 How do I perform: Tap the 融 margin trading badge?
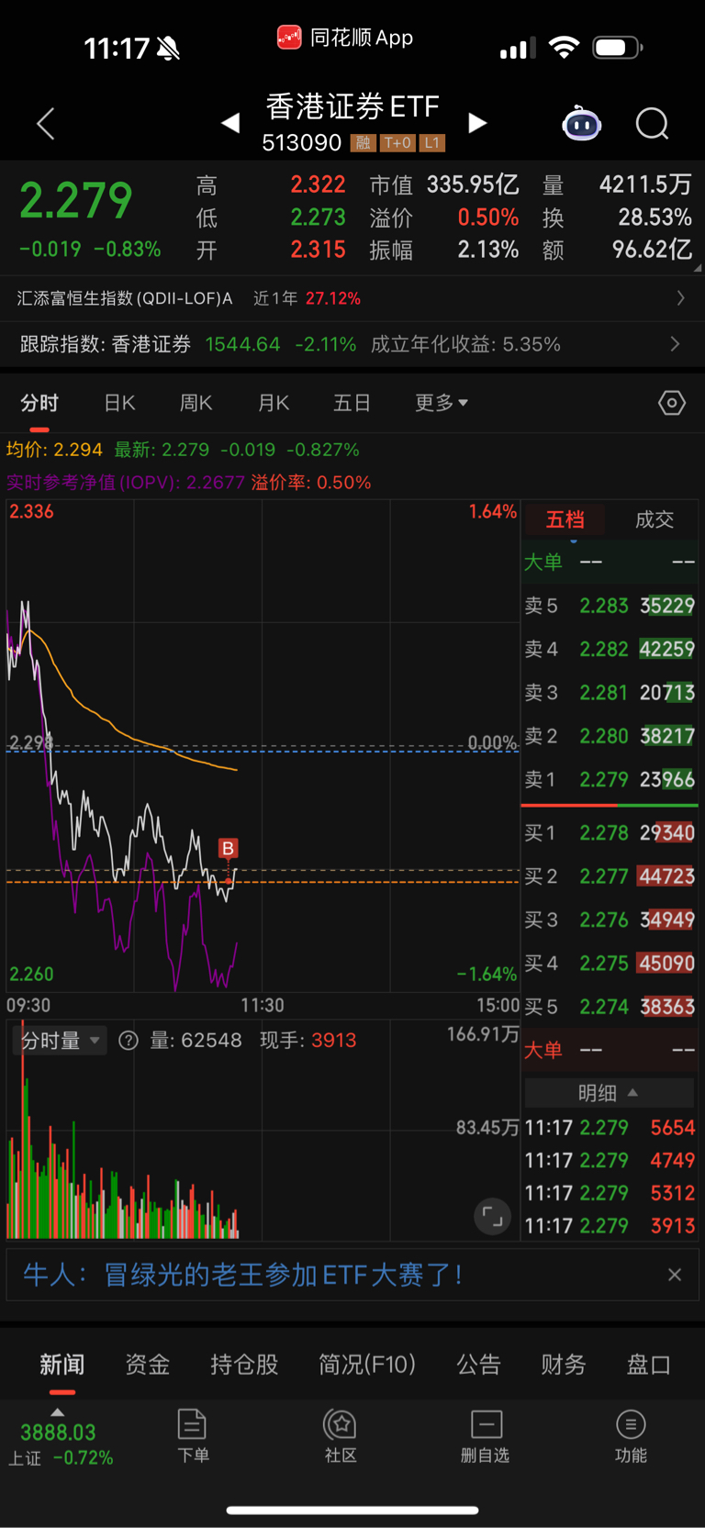pos(364,143)
